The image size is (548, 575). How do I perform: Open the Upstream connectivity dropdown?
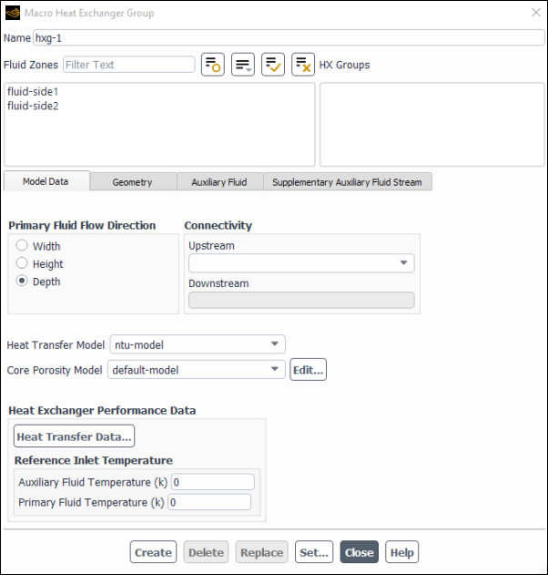[301, 263]
